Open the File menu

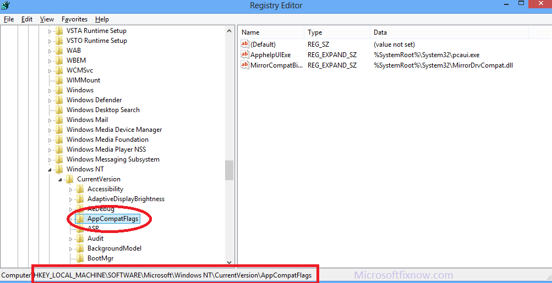click(x=9, y=19)
